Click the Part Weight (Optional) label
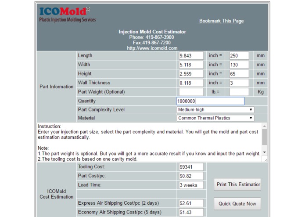 click(101, 92)
